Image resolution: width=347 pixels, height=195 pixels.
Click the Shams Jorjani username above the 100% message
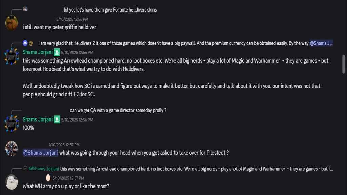pyautogui.click(x=37, y=120)
